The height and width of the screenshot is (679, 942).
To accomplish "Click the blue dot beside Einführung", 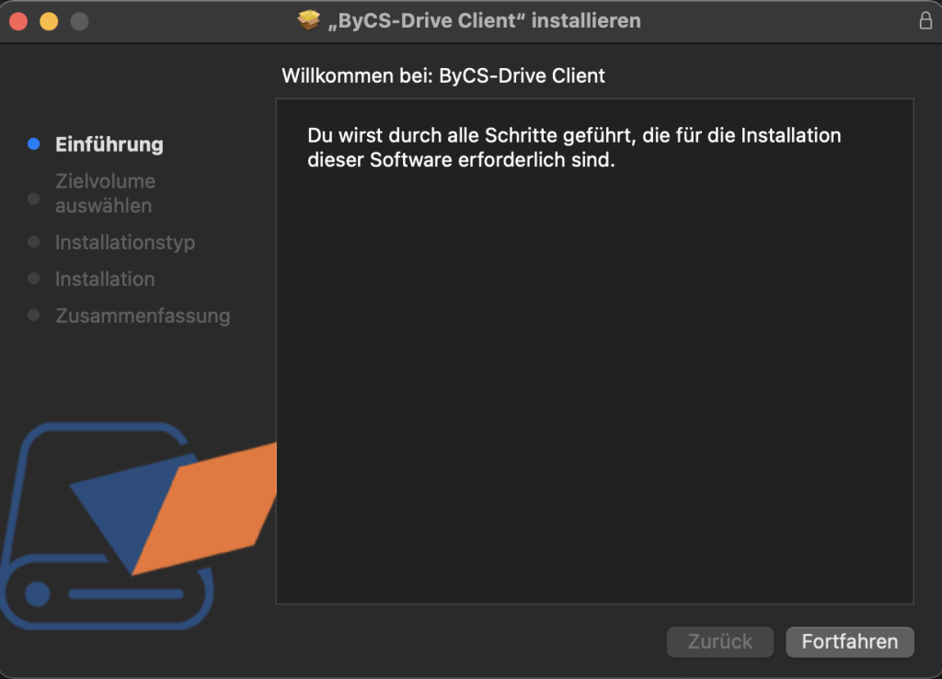I will point(34,144).
